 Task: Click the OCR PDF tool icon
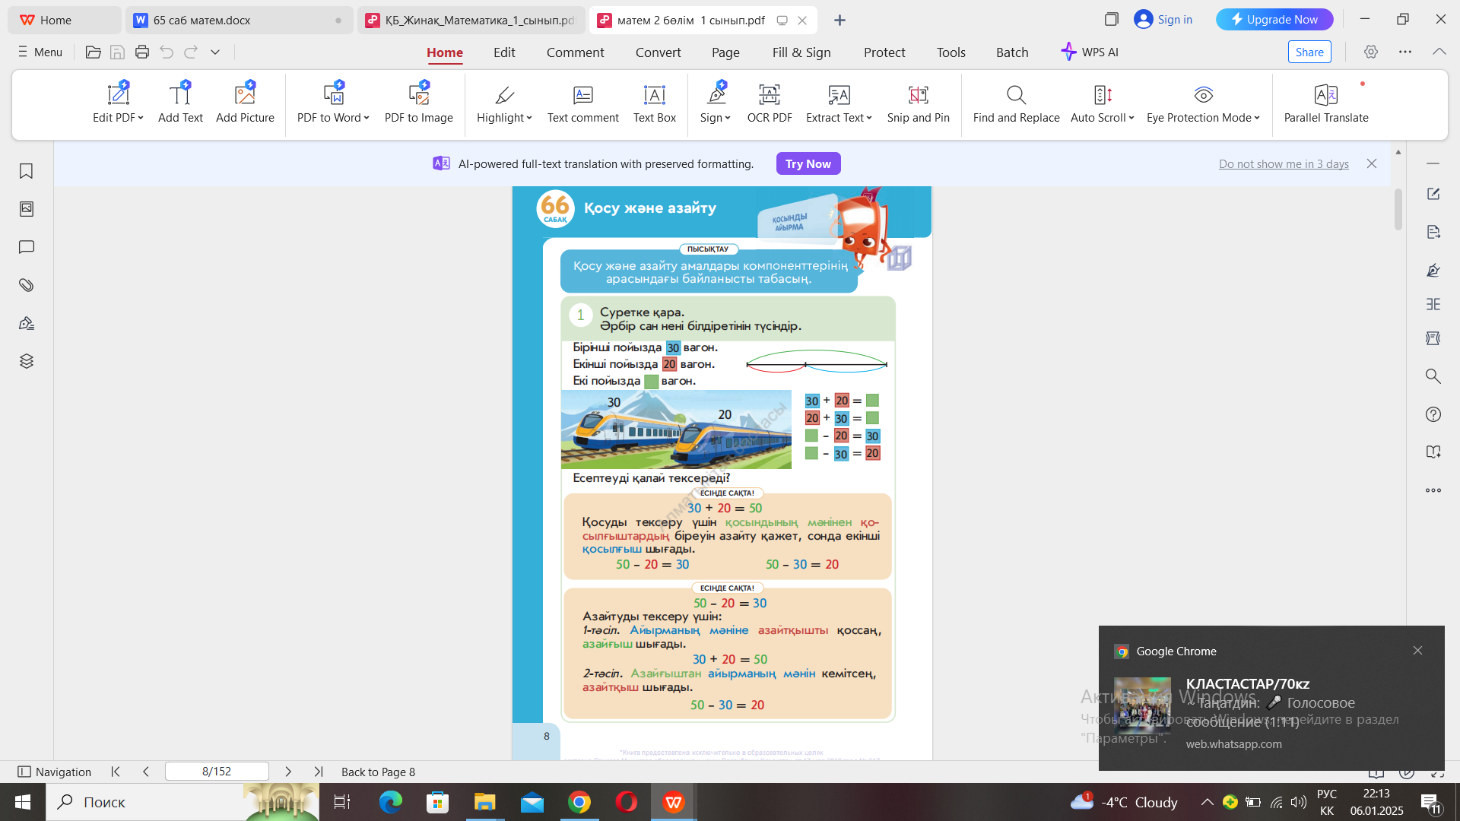click(769, 95)
